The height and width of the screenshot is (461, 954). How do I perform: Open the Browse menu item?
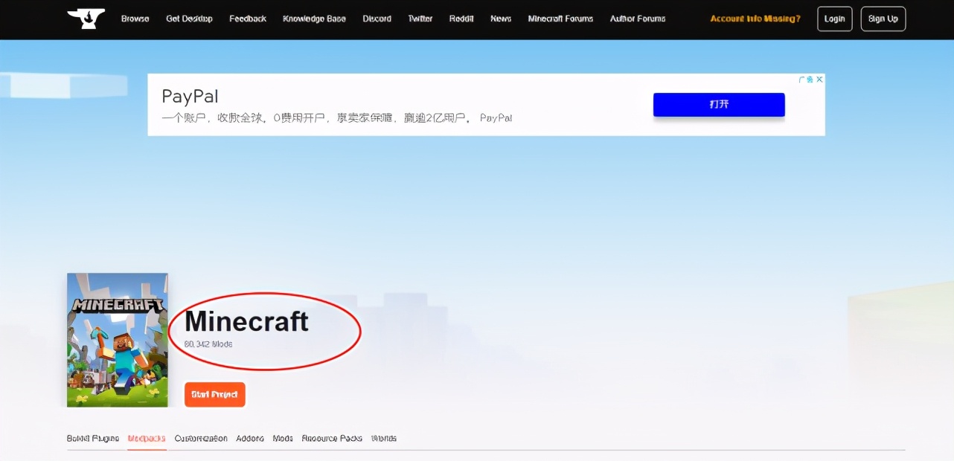point(135,19)
